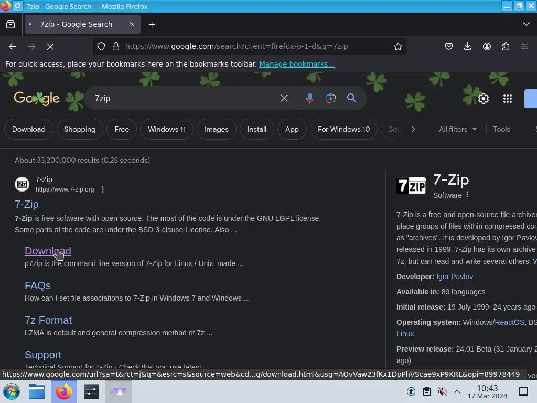Open search Tools
The height and width of the screenshot is (403, 537).
(501, 129)
